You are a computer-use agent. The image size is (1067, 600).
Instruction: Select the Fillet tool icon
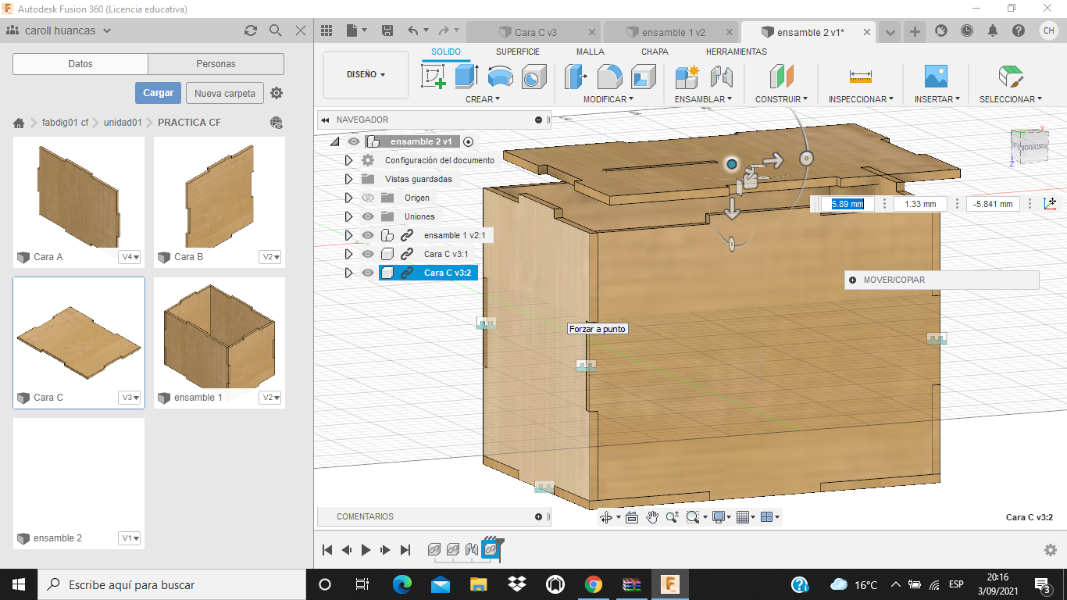[x=609, y=77]
